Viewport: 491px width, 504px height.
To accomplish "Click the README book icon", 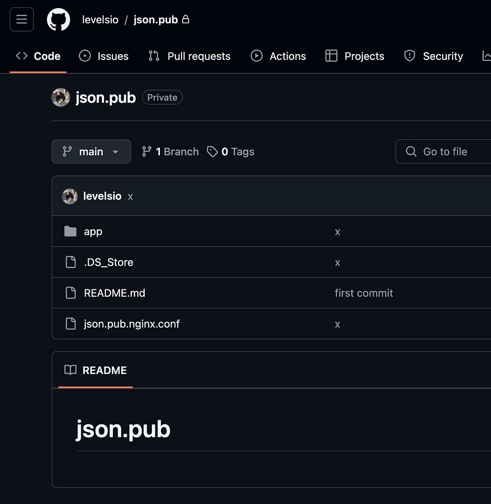I will click(x=70, y=370).
